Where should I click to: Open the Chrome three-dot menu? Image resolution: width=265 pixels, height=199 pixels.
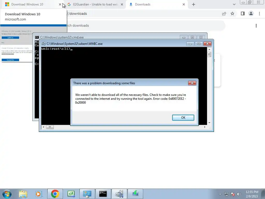(259, 13)
